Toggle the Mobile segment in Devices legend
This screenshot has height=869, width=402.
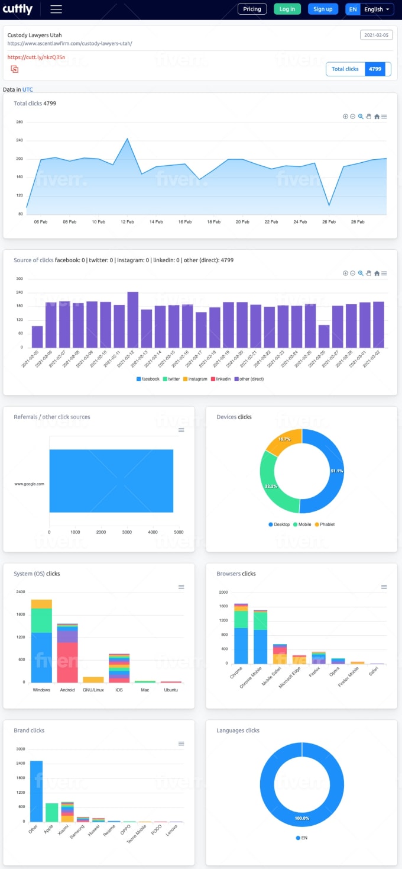point(301,524)
